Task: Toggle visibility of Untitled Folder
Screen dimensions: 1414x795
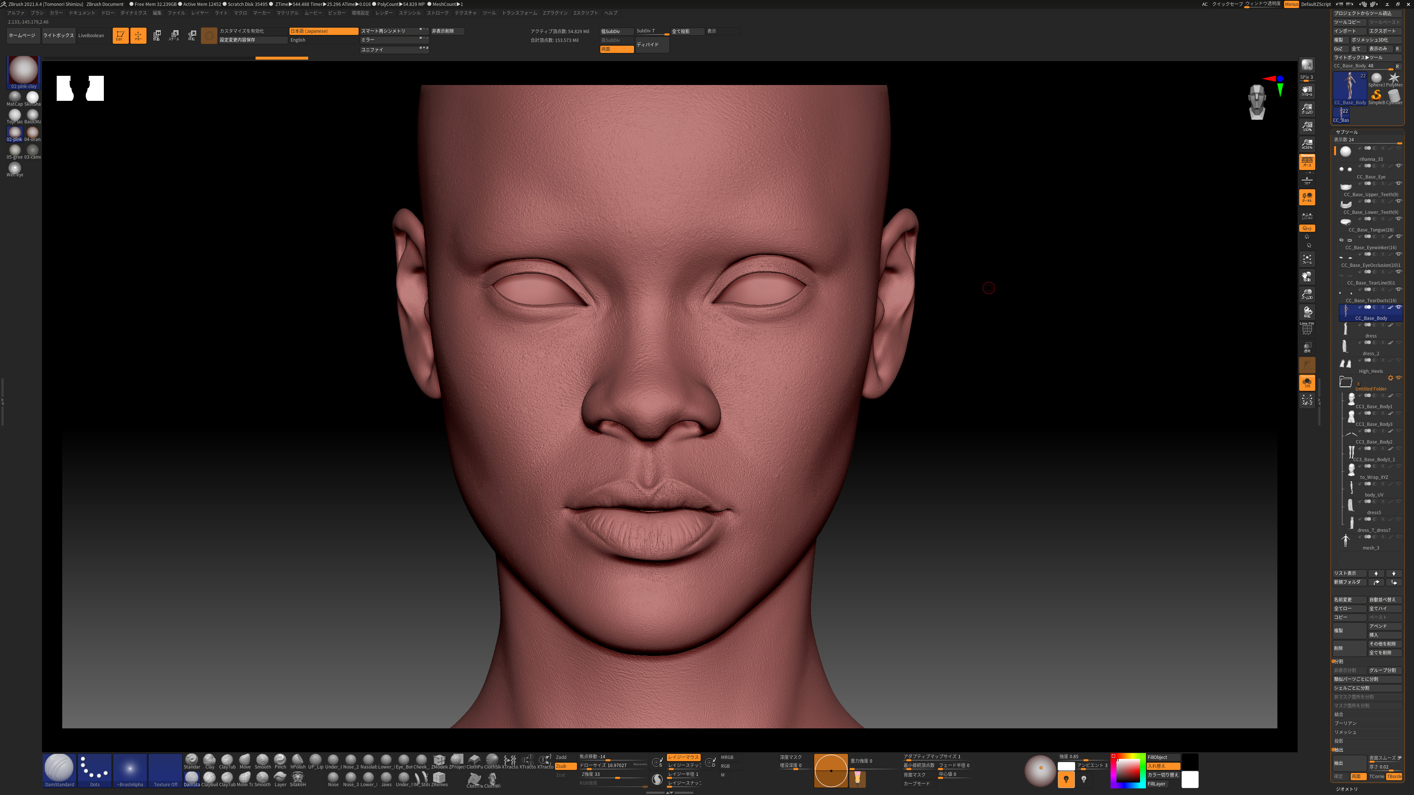Action: tap(1399, 378)
